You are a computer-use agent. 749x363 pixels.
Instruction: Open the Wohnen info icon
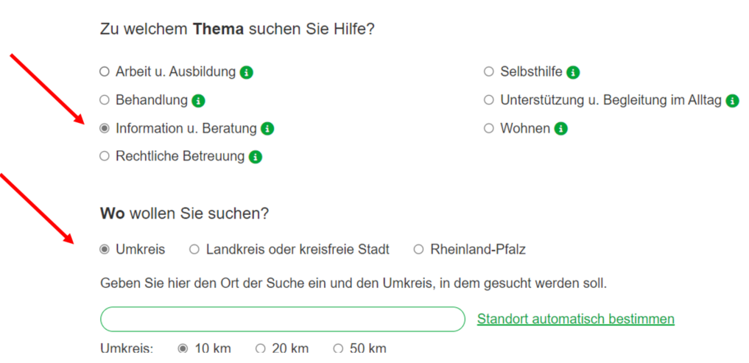560,129
